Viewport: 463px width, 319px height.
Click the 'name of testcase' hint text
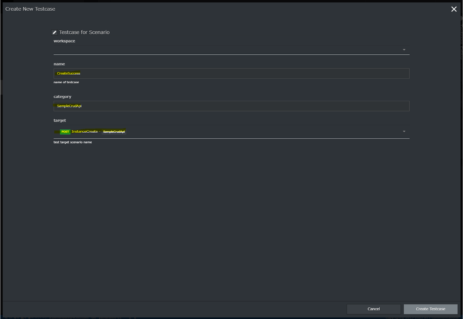(x=66, y=82)
